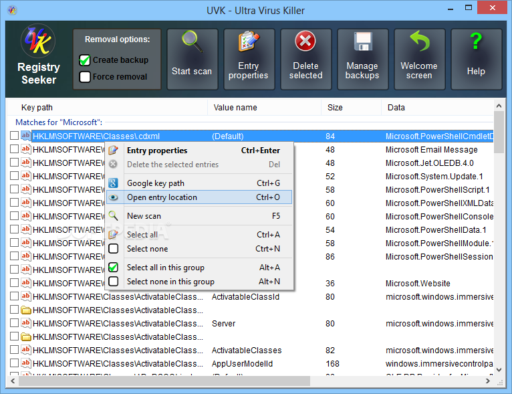Open Help from the toolbar
512x394 pixels.
tap(477, 59)
